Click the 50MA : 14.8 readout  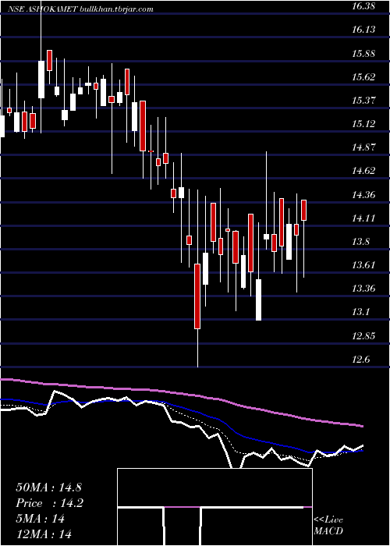tap(48, 487)
